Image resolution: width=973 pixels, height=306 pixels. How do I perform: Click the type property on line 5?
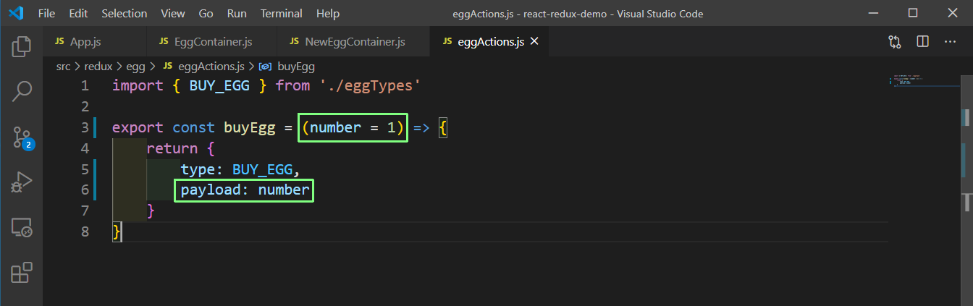pyautogui.click(x=198, y=169)
